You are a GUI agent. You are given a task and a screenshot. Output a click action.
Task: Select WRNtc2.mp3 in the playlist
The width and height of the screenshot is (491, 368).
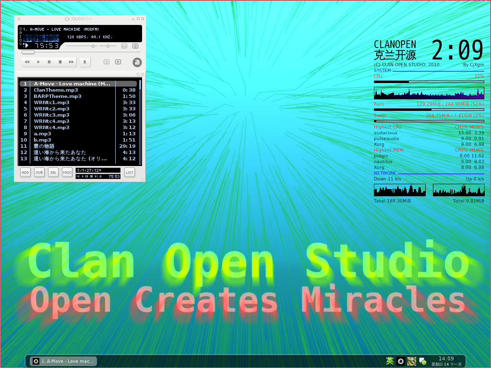point(78,108)
